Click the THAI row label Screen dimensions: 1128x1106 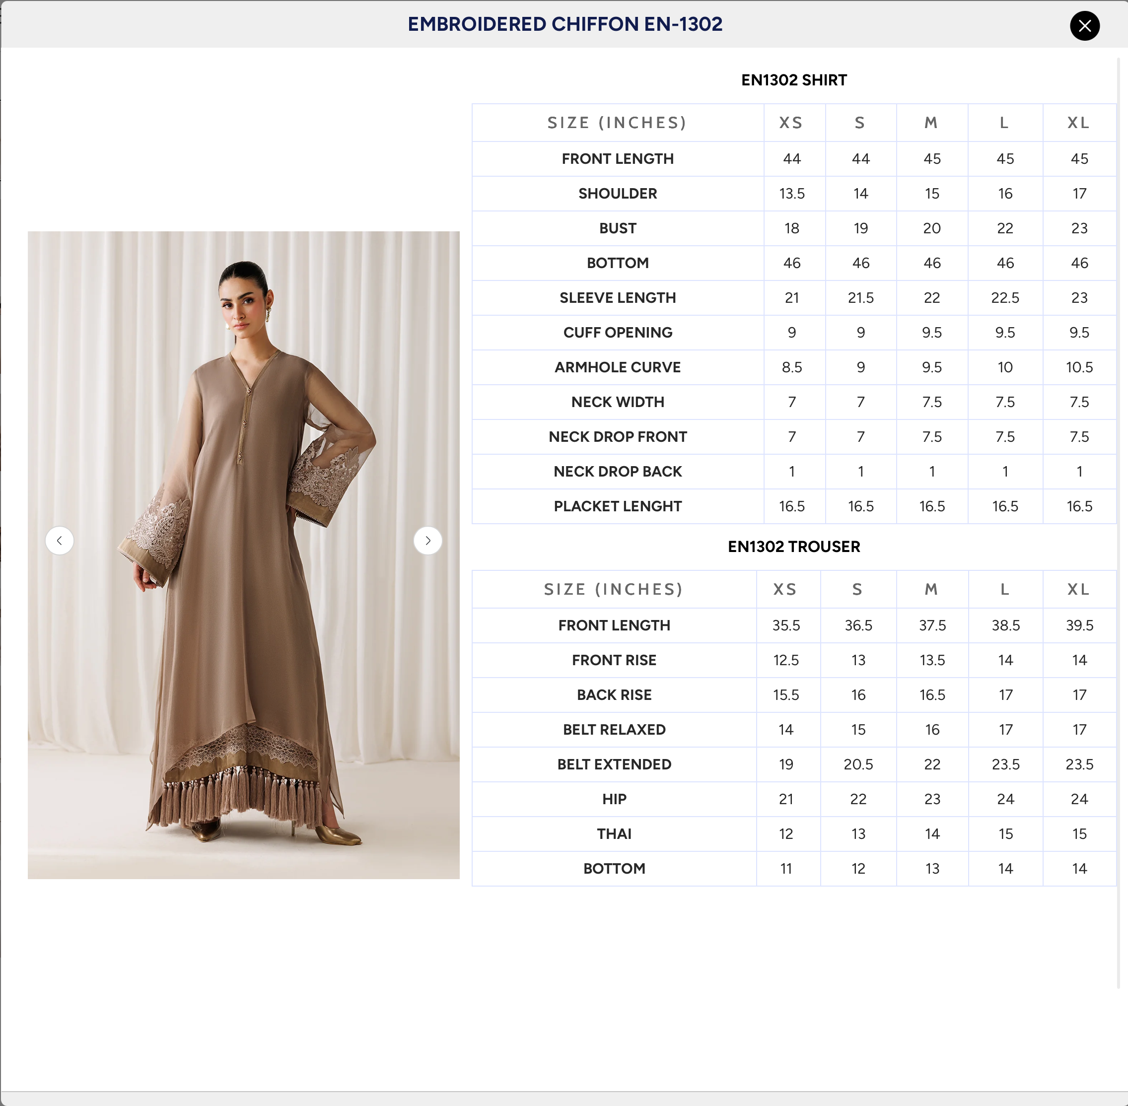pyautogui.click(x=614, y=834)
